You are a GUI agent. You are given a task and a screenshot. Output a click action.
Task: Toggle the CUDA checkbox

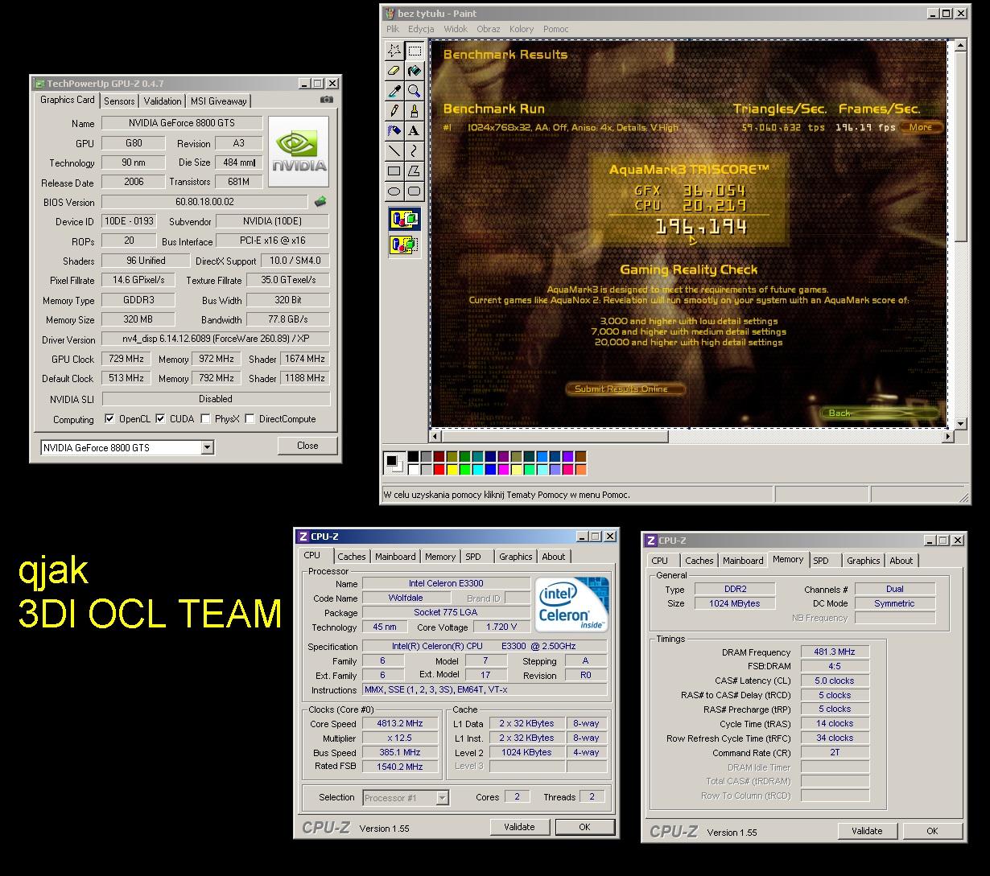160,419
